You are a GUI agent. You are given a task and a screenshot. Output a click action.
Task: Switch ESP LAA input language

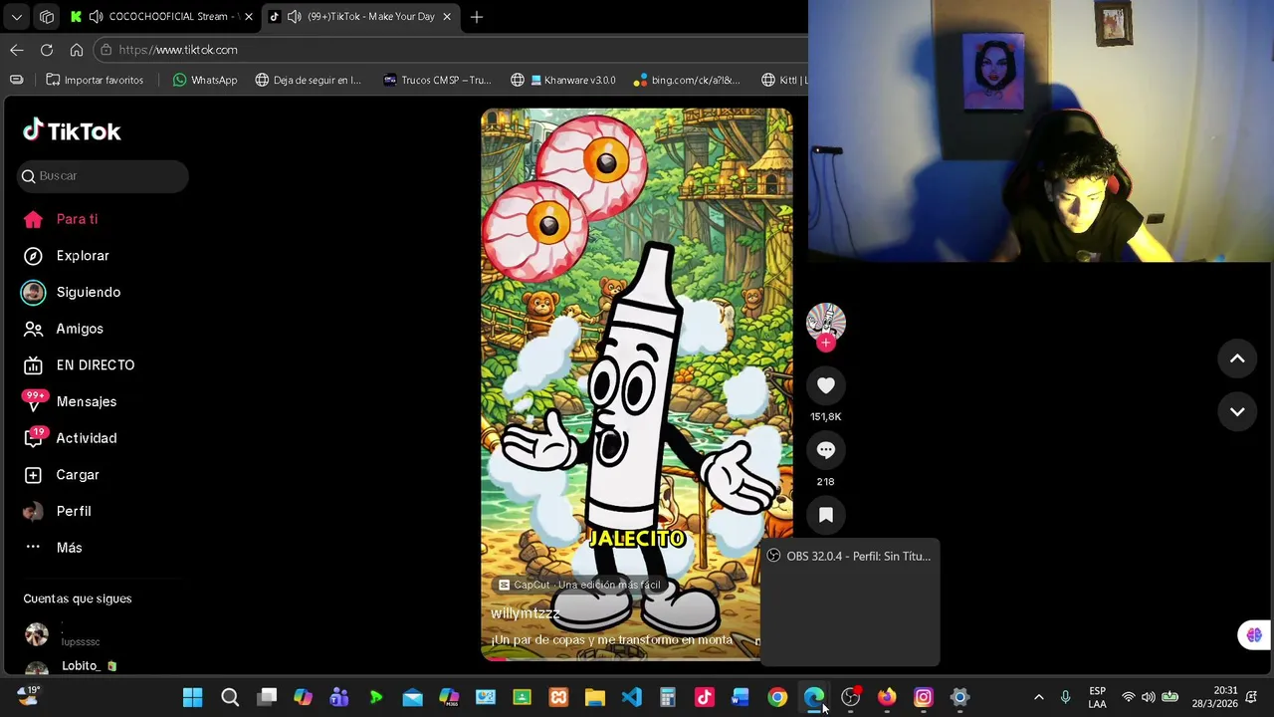[x=1097, y=698]
